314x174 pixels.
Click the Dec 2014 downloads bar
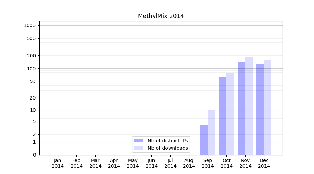pyautogui.click(x=268, y=108)
